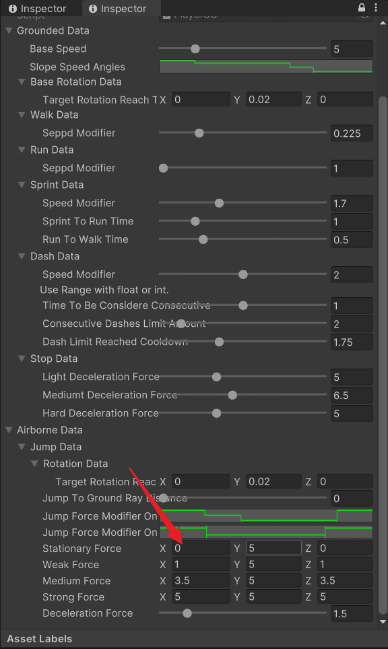Switch to the second Inspector tab

(121, 8)
